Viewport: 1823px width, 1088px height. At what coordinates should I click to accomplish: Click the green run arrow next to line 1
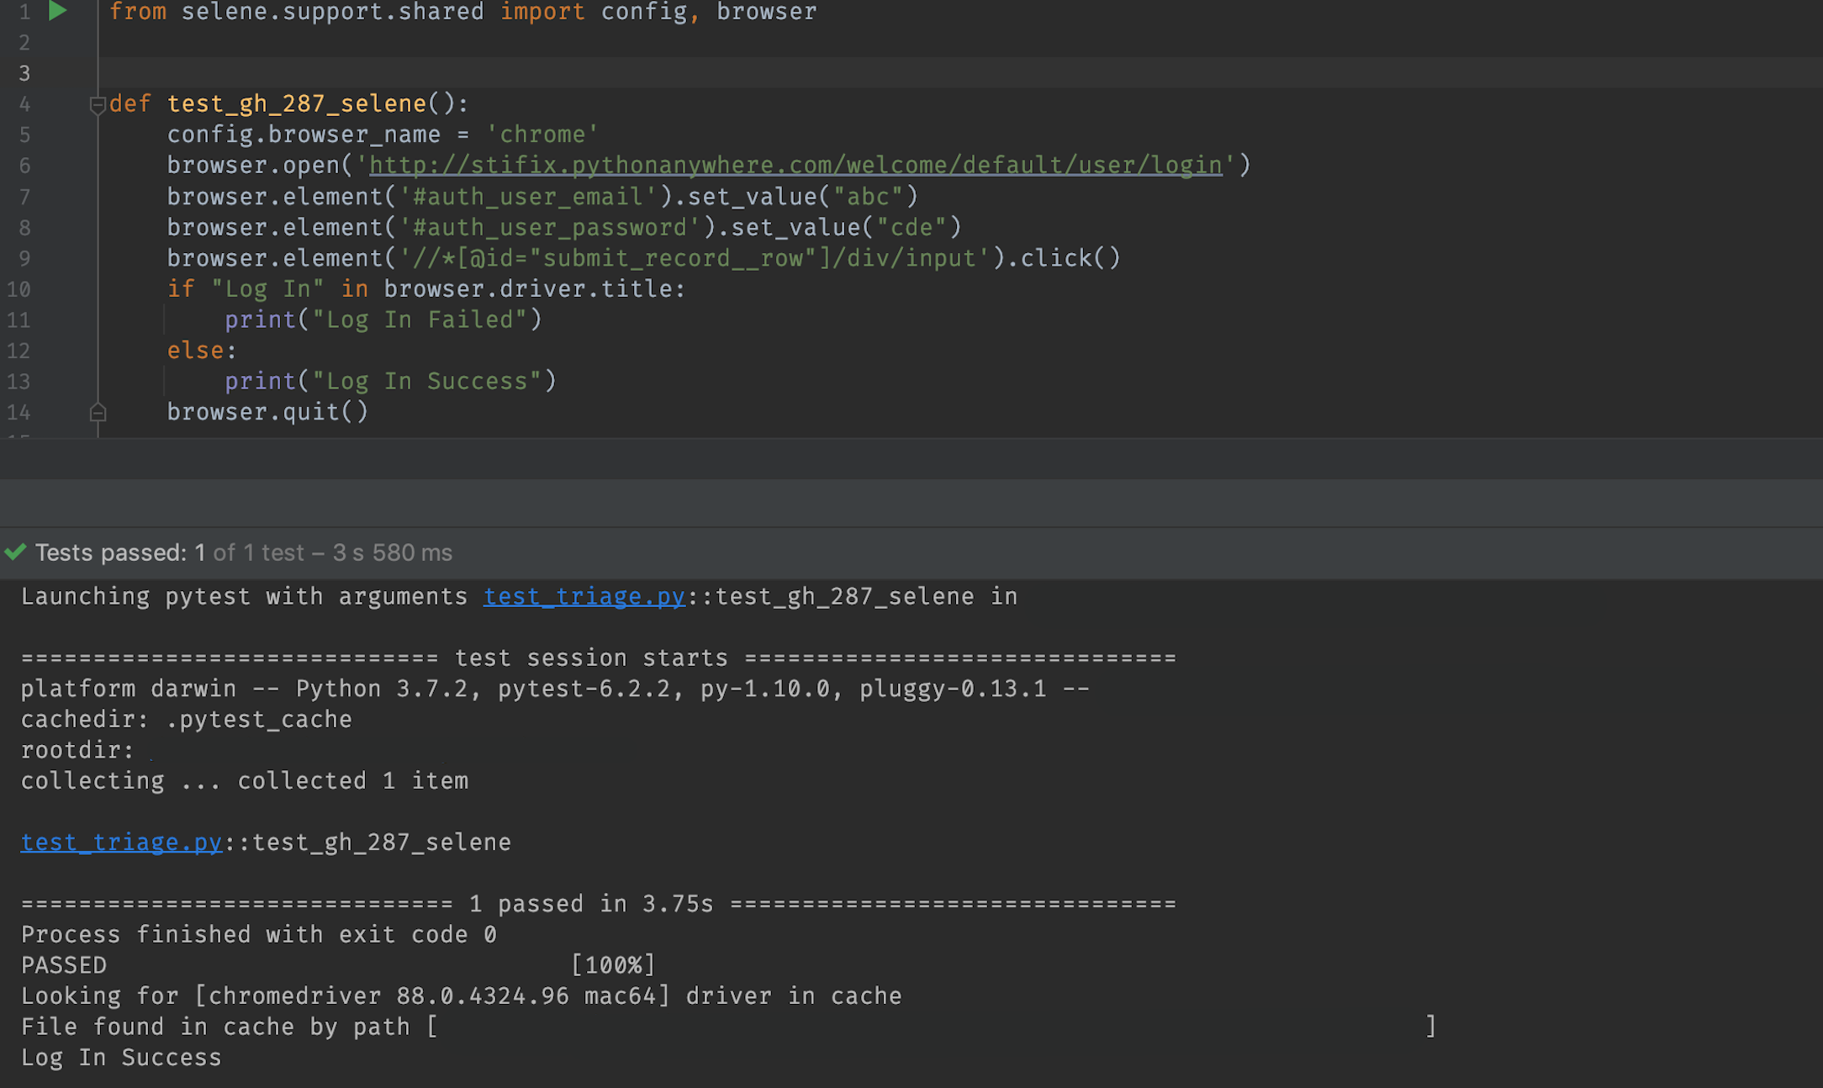pos(56,12)
